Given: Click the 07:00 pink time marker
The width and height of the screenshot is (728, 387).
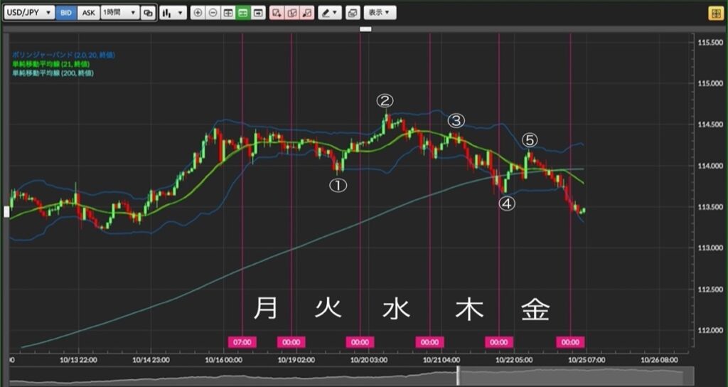Looking at the screenshot, I should point(242,342).
